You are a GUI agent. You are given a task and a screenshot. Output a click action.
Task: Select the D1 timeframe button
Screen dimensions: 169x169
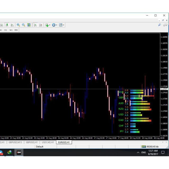[x=6, y=30]
